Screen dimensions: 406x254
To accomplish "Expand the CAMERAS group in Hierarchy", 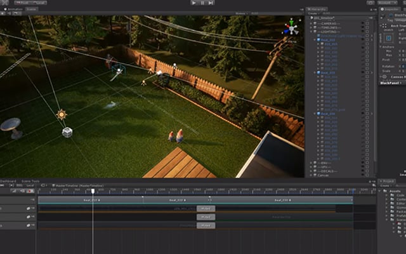I will click(x=310, y=23).
